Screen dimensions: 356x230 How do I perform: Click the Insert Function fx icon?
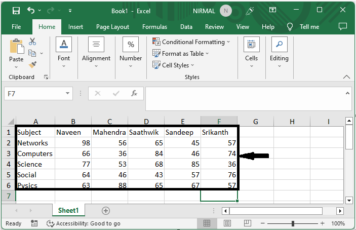[x=134, y=94]
